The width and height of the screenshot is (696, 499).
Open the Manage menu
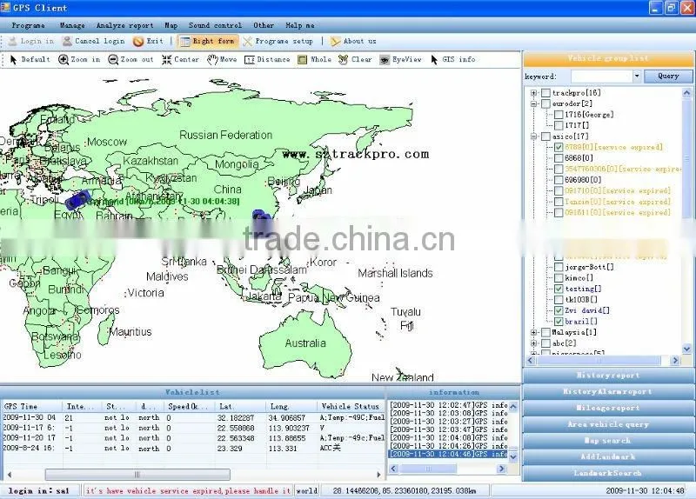(x=72, y=26)
